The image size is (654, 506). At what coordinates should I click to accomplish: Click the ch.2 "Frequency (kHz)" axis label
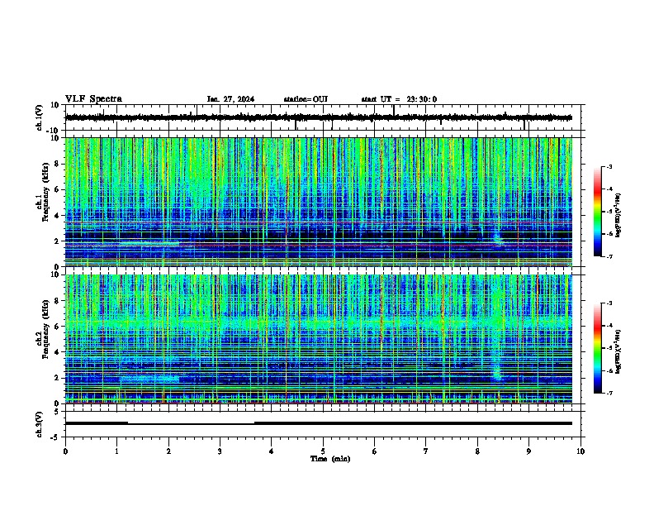pos(45,329)
